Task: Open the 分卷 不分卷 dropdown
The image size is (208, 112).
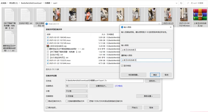Action: click(76, 91)
